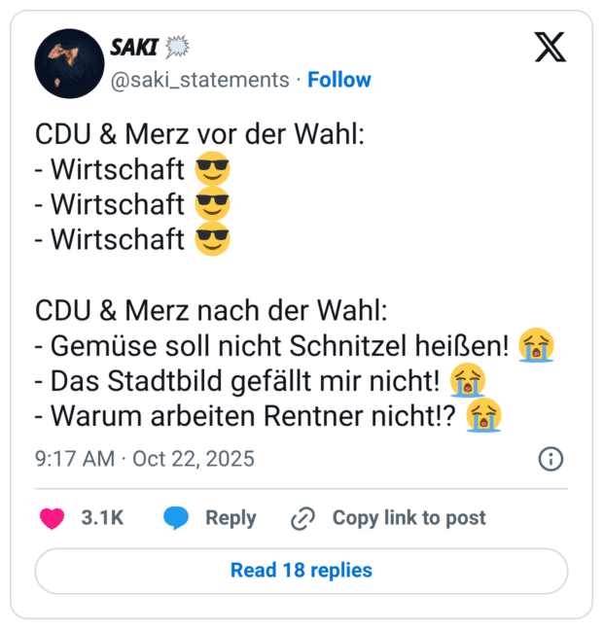
Task: Click the text "CDU & Merz vor der Wahl:"
Action: point(199,134)
